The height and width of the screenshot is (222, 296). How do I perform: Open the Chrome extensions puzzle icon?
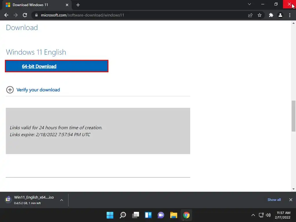pyautogui.click(x=271, y=15)
